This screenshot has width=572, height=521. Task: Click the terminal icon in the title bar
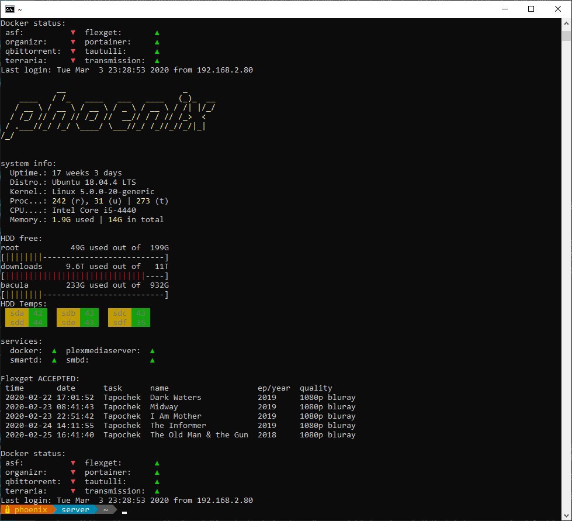click(x=10, y=9)
